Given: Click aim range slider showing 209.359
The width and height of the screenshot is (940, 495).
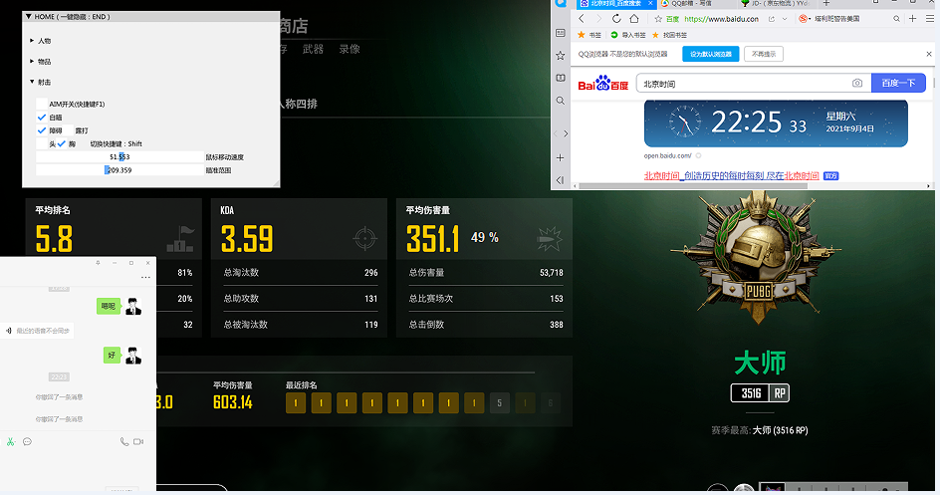Looking at the screenshot, I should pos(119,170).
